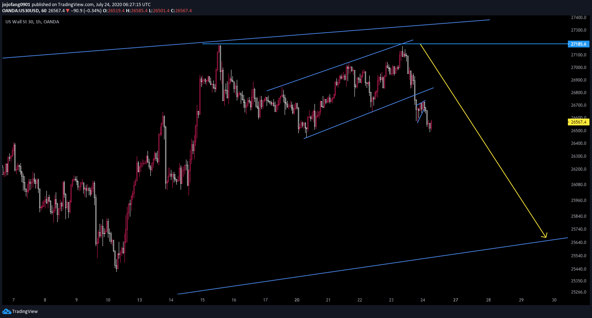Click the open value O:26519.4
The image size is (592, 318).
[114, 11]
